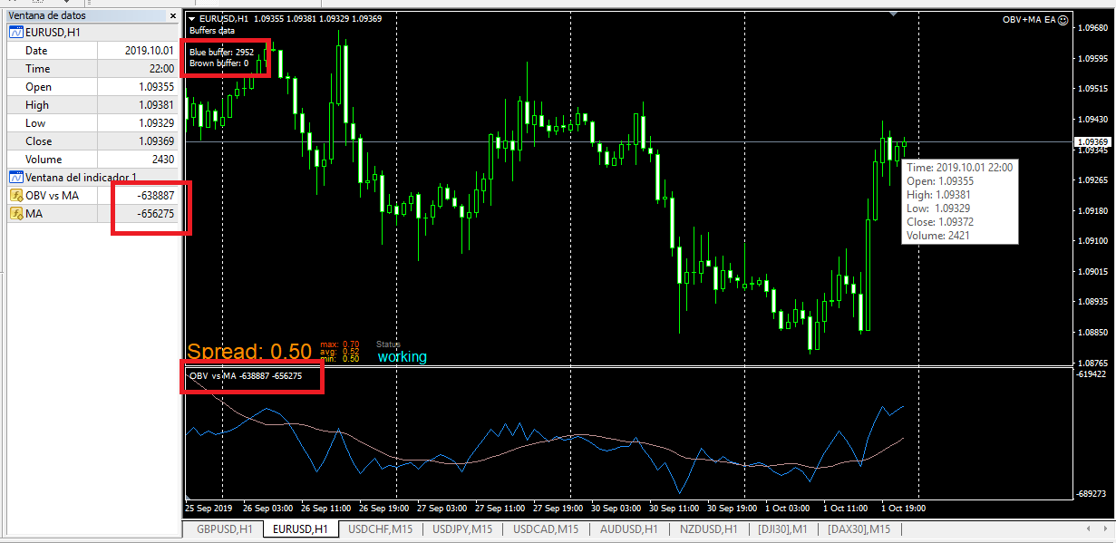Click the OBV vs MA label in data window
The image size is (1116, 543).
click(x=52, y=196)
